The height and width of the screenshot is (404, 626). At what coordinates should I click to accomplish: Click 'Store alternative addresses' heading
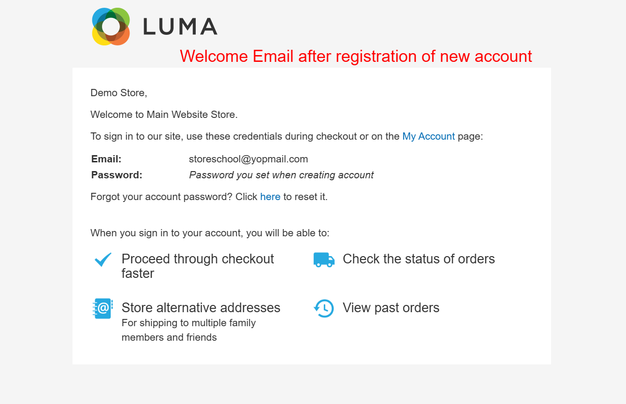coord(201,308)
